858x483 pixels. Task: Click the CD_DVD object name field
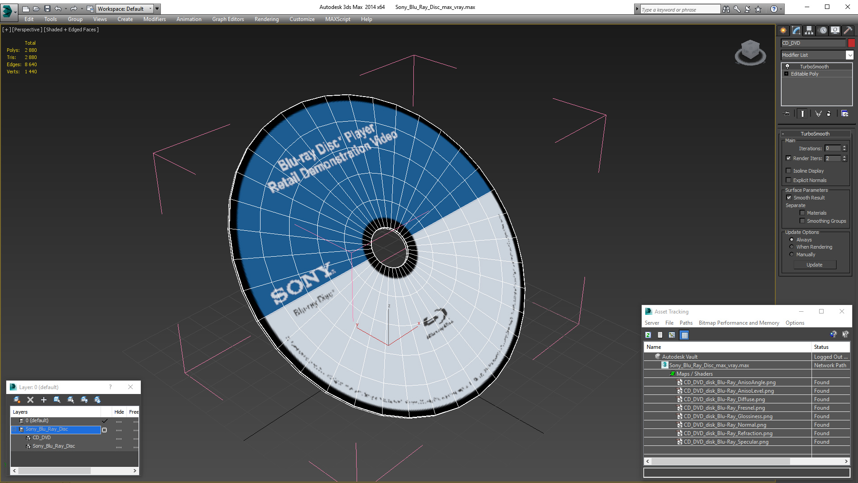click(813, 43)
